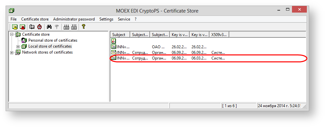Select Personal store of certificates

(x=53, y=40)
